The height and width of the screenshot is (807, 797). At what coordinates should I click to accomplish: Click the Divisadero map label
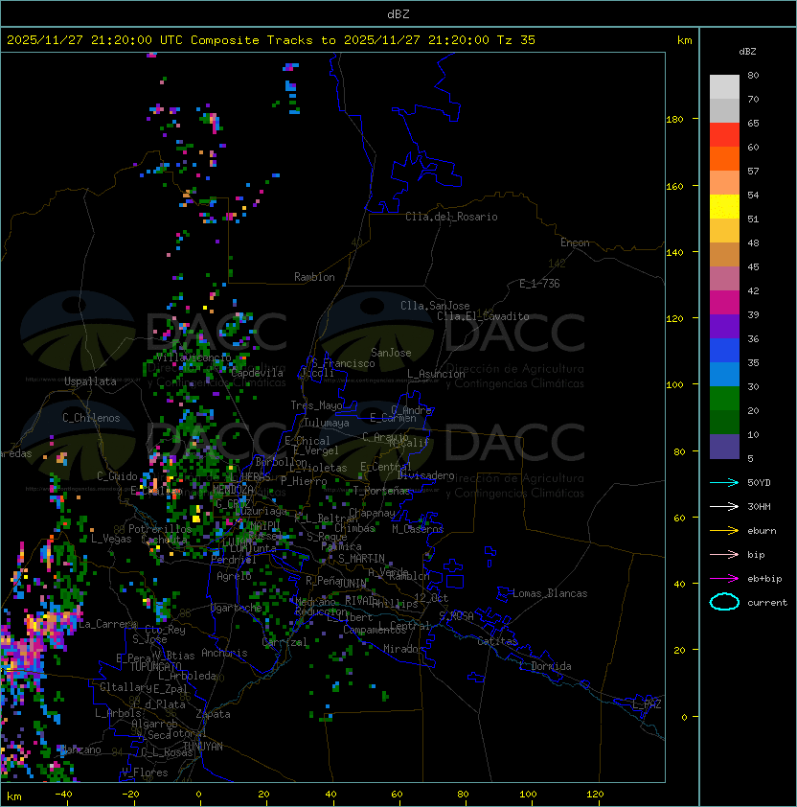[x=425, y=475]
